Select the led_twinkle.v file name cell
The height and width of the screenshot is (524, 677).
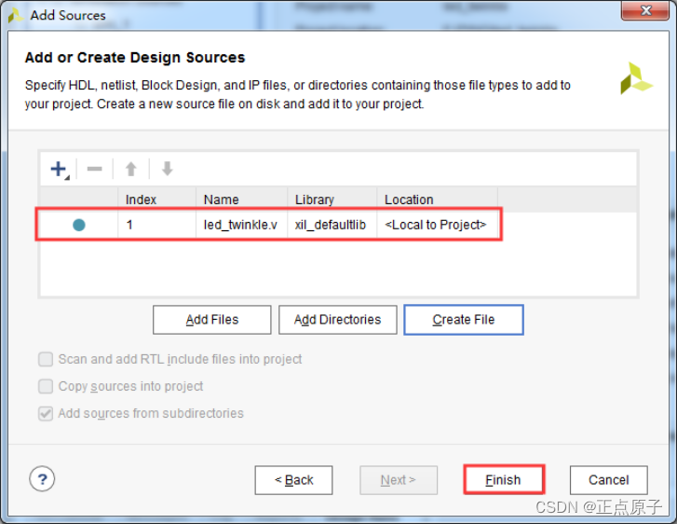241,225
